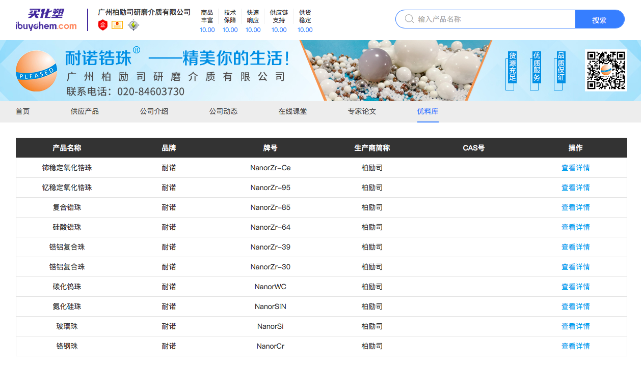Click grade code NanorSi
641x370 pixels.
tap(271, 326)
